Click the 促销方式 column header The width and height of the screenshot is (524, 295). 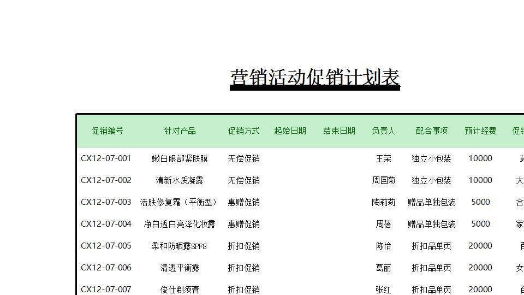(243, 131)
